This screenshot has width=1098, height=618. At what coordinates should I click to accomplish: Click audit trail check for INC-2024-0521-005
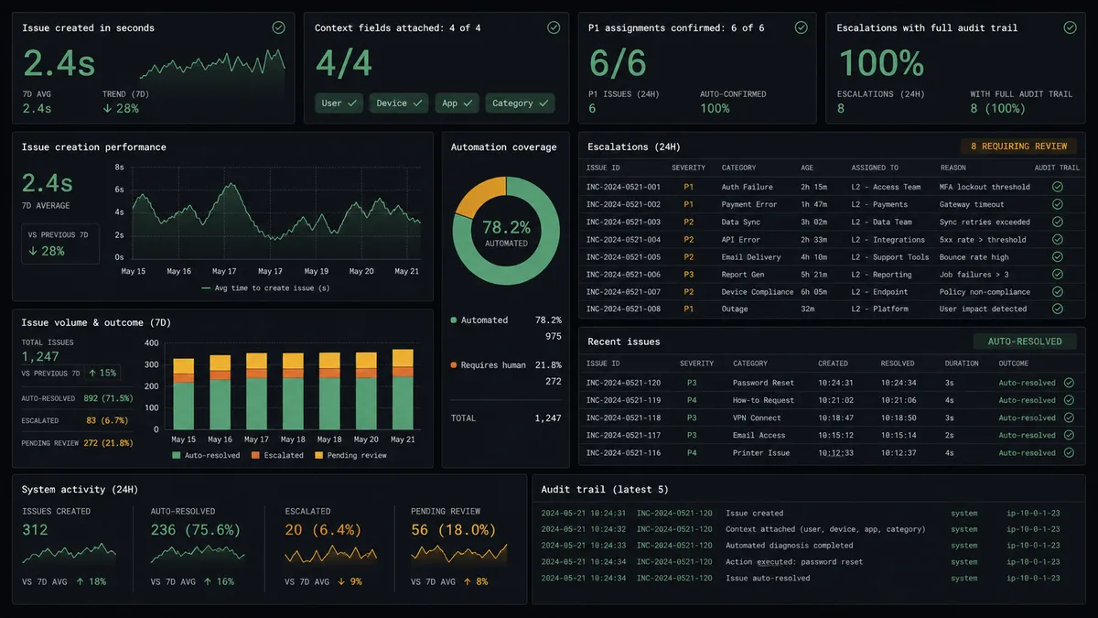(x=1058, y=257)
